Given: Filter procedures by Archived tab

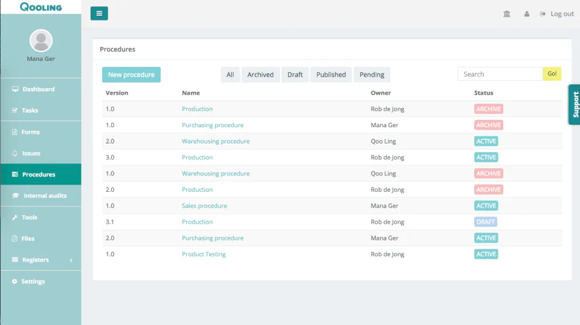Looking at the screenshot, I should pyautogui.click(x=260, y=75).
